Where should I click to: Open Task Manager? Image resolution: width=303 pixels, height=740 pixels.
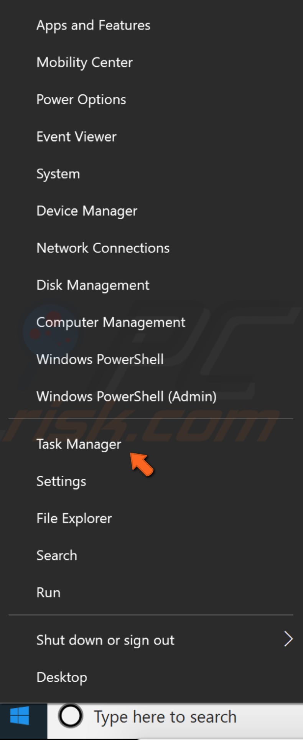pyautogui.click(x=79, y=444)
